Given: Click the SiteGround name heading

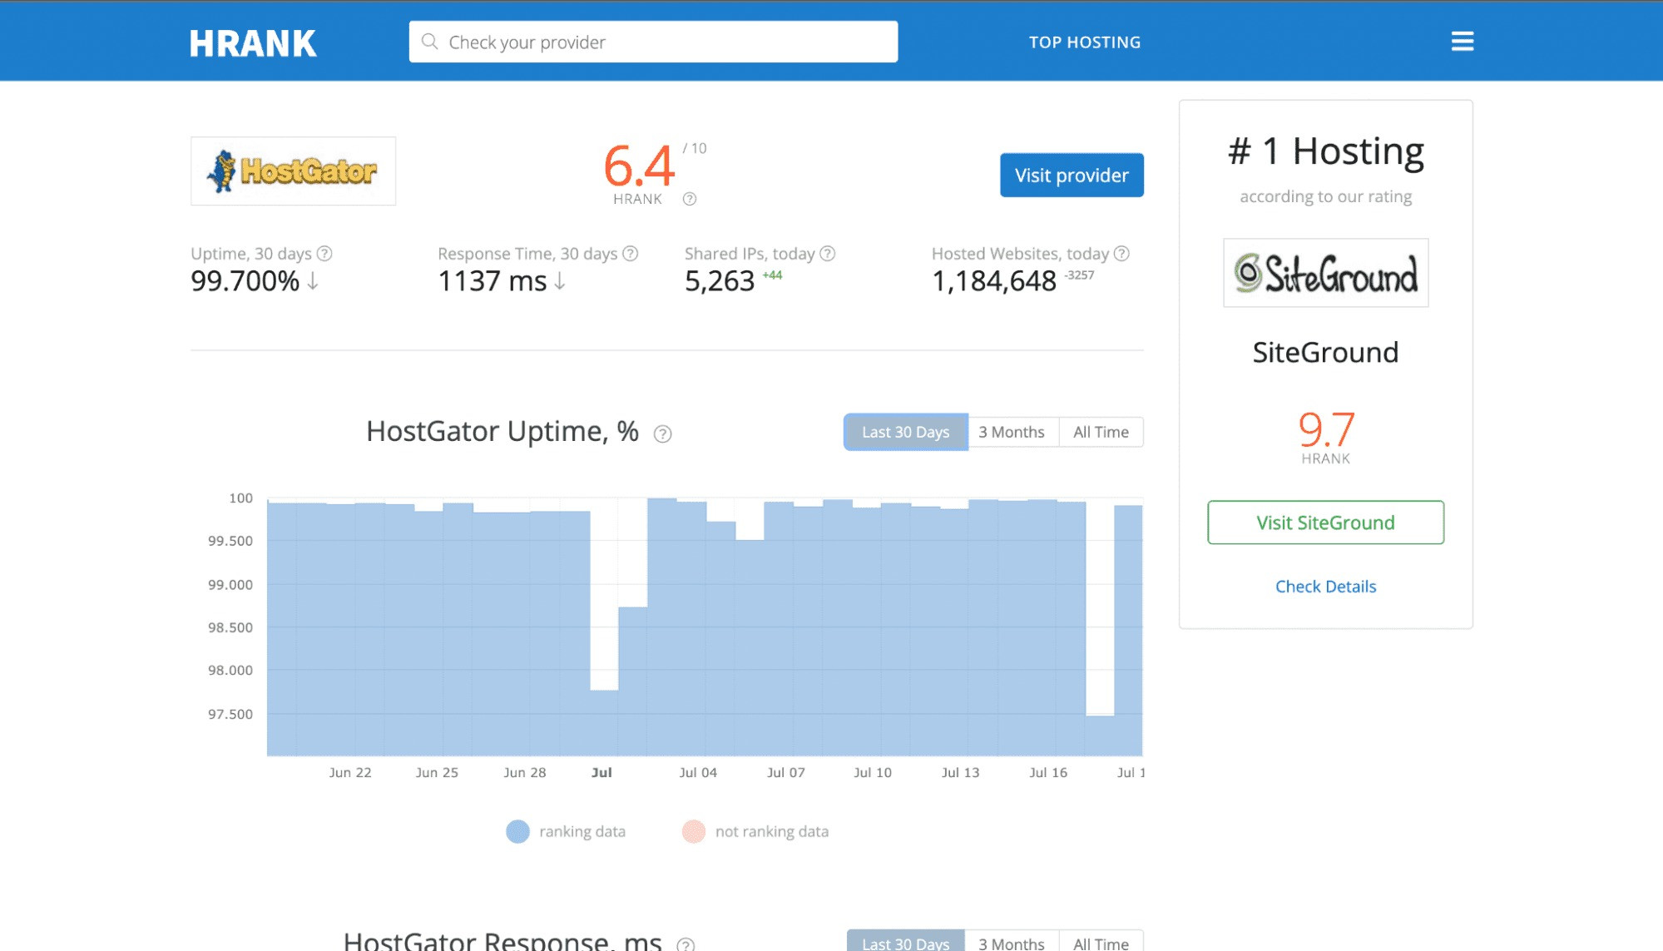Looking at the screenshot, I should click(1325, 352).
